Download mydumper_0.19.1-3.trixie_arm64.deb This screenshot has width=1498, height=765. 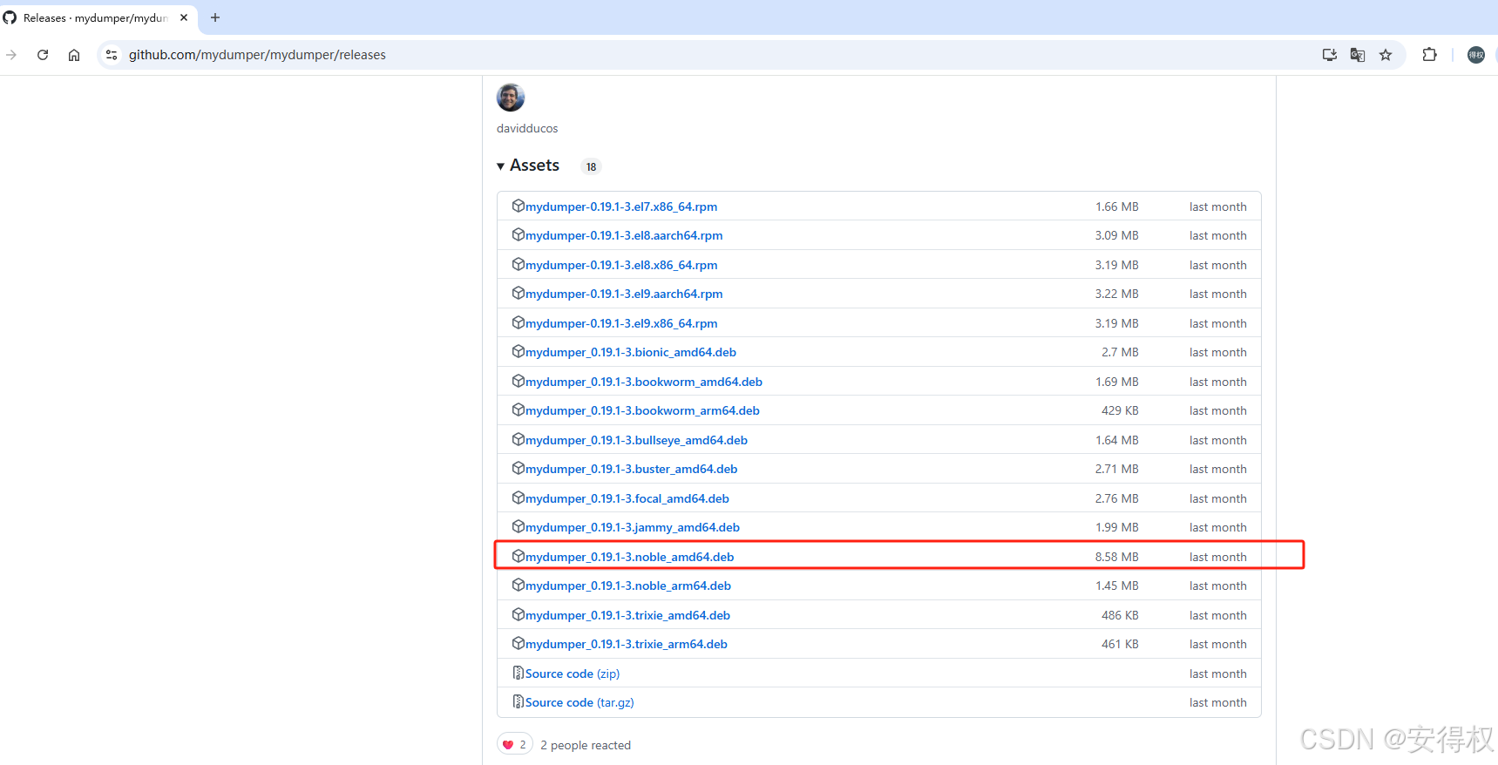(627, 644)
